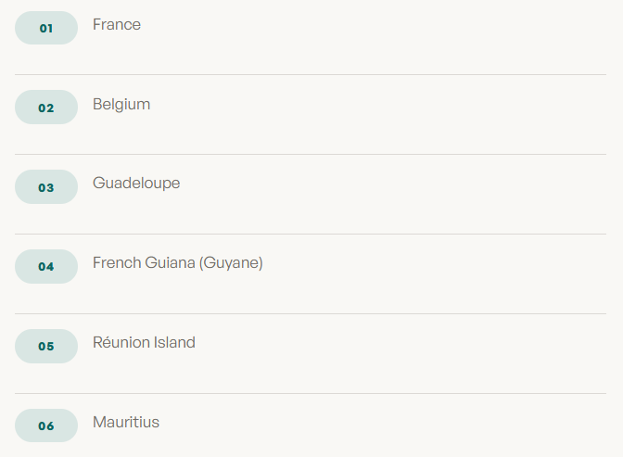This screenshot has height=457, width=623.
Task: Click the word French in fourth entry
Action: [117, 262]
